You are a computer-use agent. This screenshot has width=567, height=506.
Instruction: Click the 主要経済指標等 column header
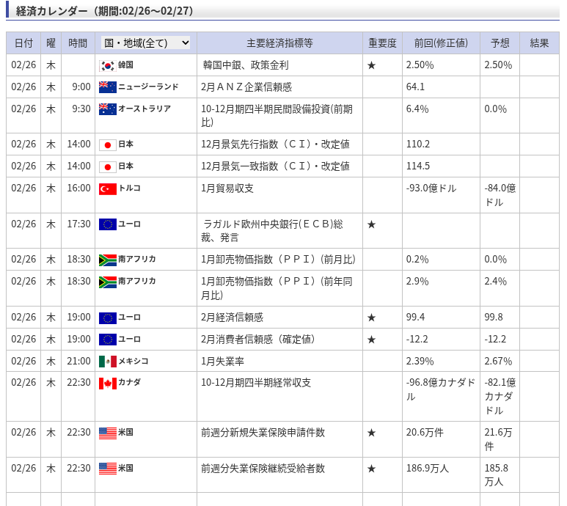click(279, 43)
